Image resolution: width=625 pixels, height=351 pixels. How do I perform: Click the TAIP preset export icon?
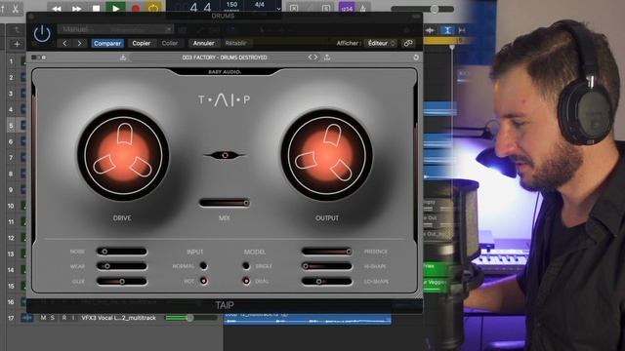327,58
